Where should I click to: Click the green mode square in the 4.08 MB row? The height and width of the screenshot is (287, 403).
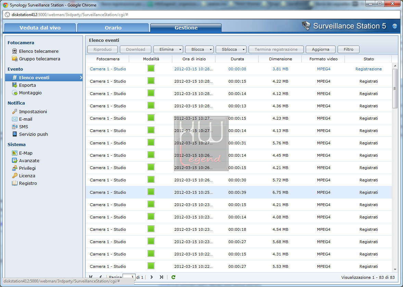tap(151, 216)
